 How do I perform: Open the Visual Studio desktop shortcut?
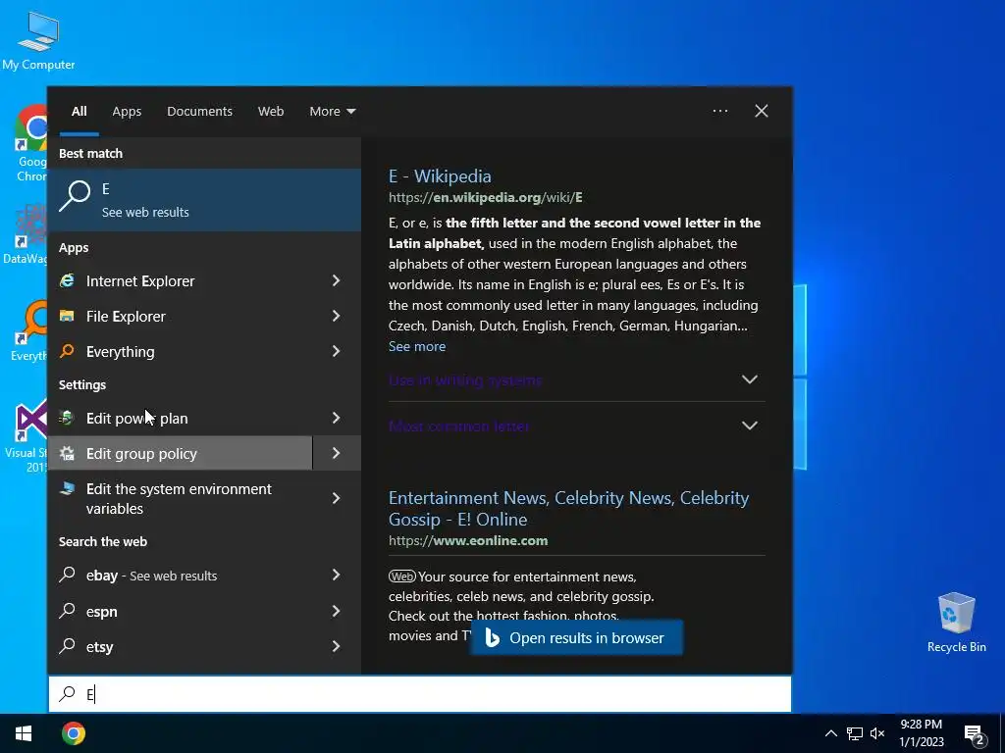26,435
